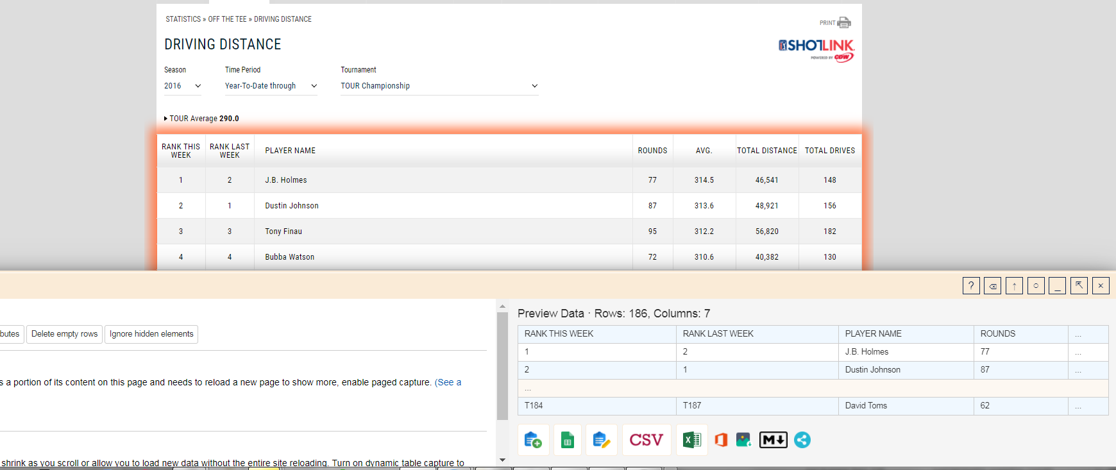Click the image download icon

coord(743,440)
